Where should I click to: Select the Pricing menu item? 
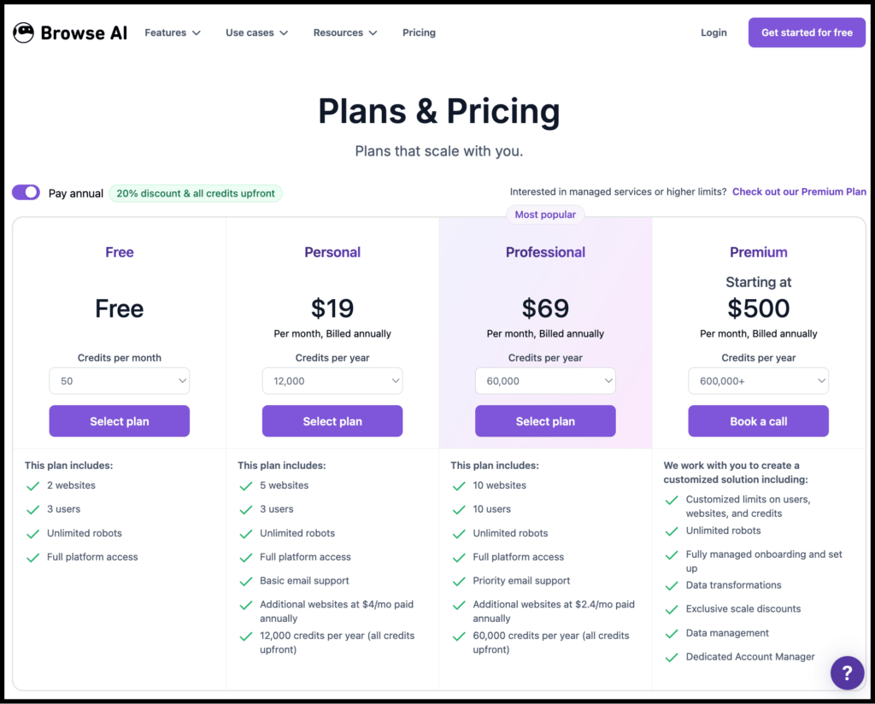tap(419, 32)
